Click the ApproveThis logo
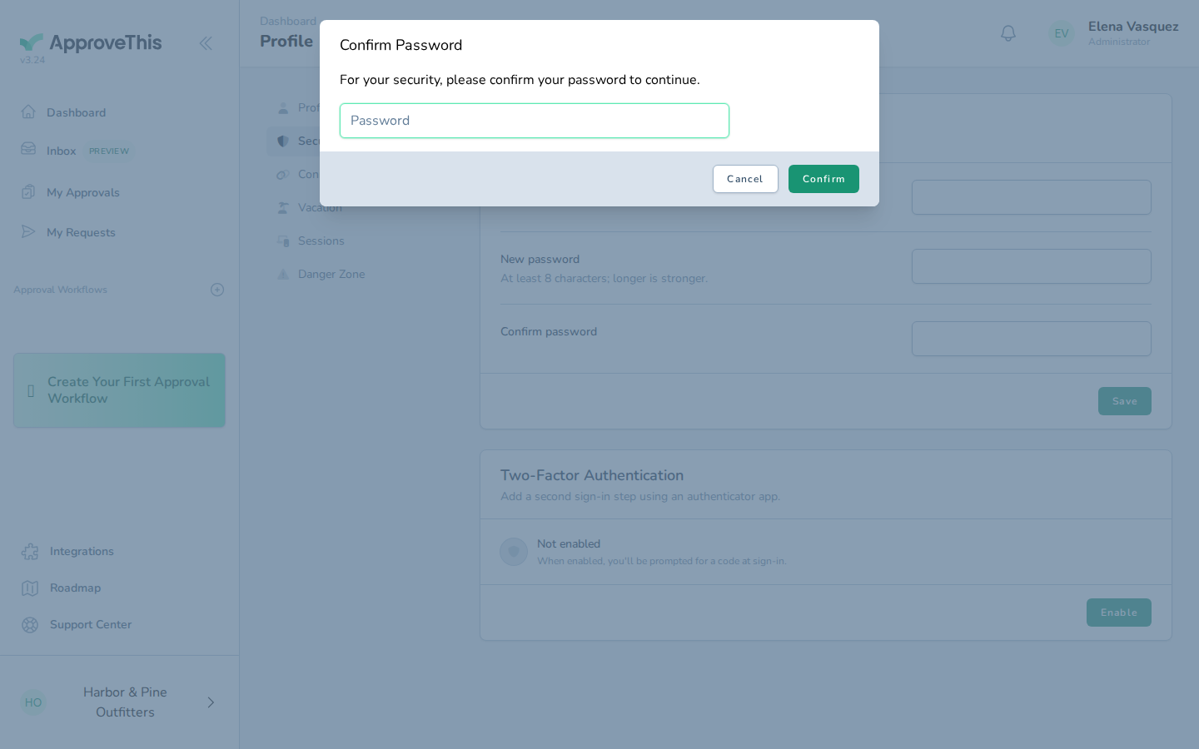 pos(91,43)
